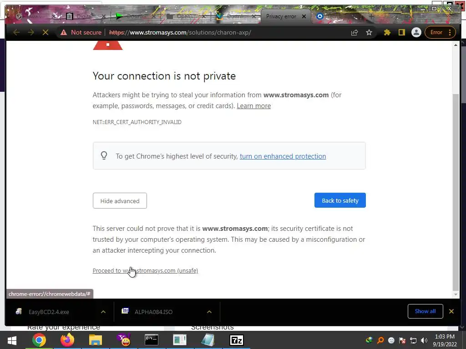This screenshot has width=466, height=349.
Task: Open the taskbar window app before notepad
Action: coord(180,340)
